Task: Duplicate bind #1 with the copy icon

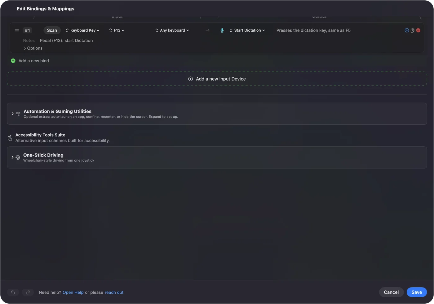Action: (412, 30)
